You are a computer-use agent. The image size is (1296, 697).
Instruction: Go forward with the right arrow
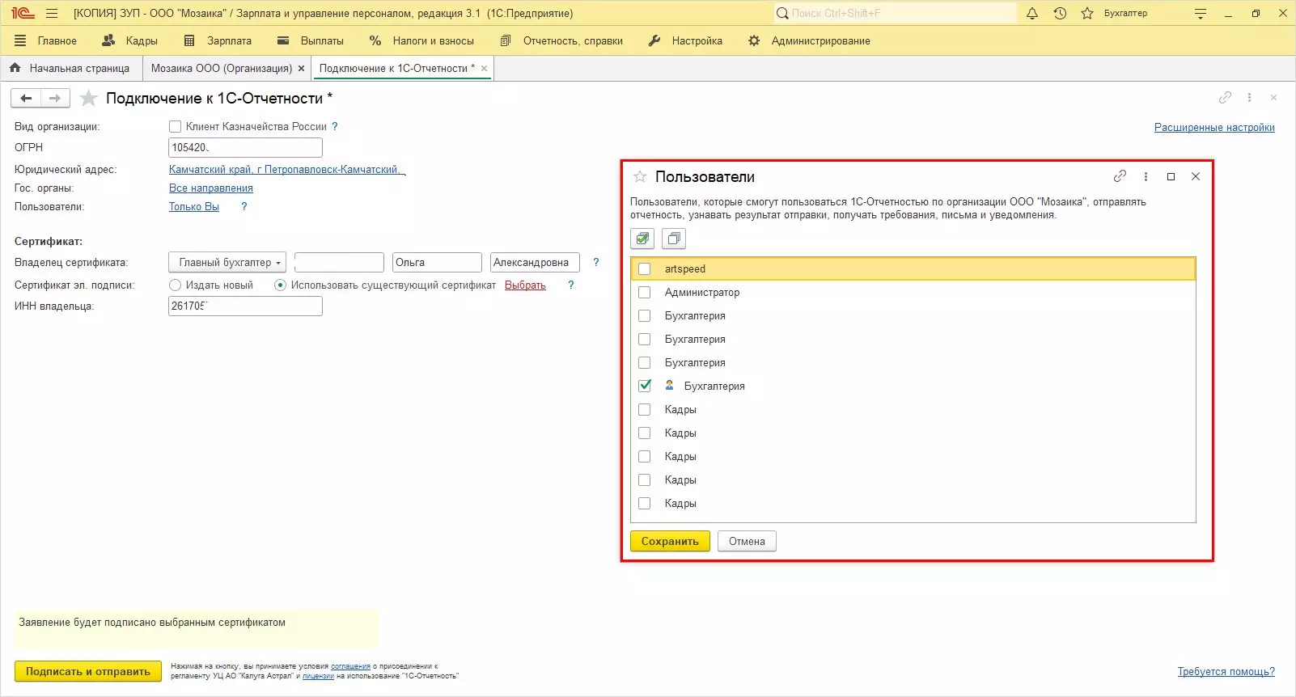[55, 98]
